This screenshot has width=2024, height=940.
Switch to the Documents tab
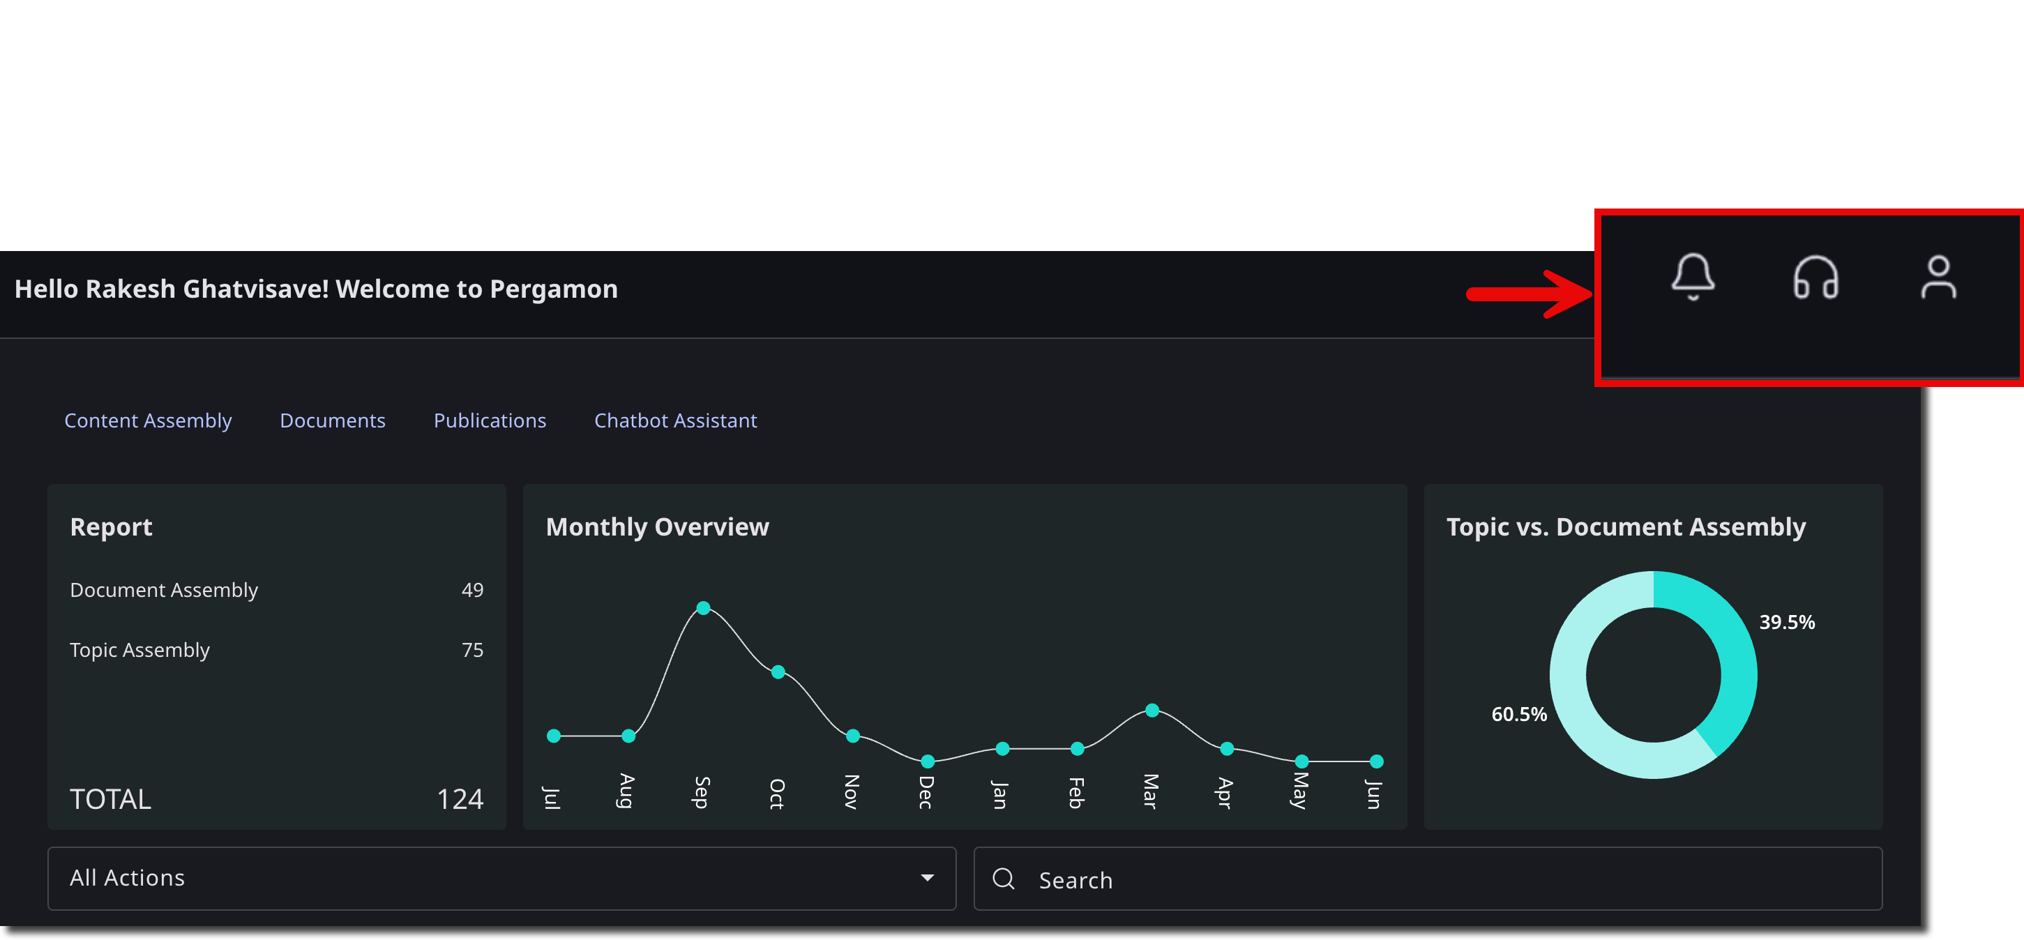[x=333, y=420]
